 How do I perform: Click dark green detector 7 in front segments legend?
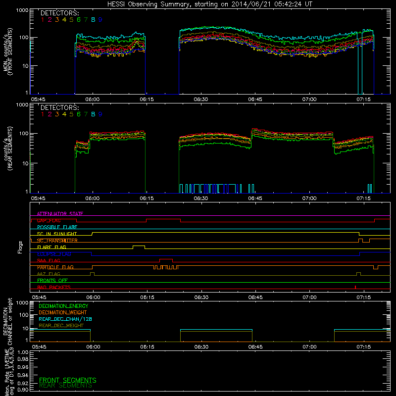tap(86, 19)
